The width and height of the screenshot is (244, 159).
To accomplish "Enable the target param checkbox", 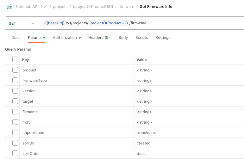I will pyautogui.click(x=15, y=101).
